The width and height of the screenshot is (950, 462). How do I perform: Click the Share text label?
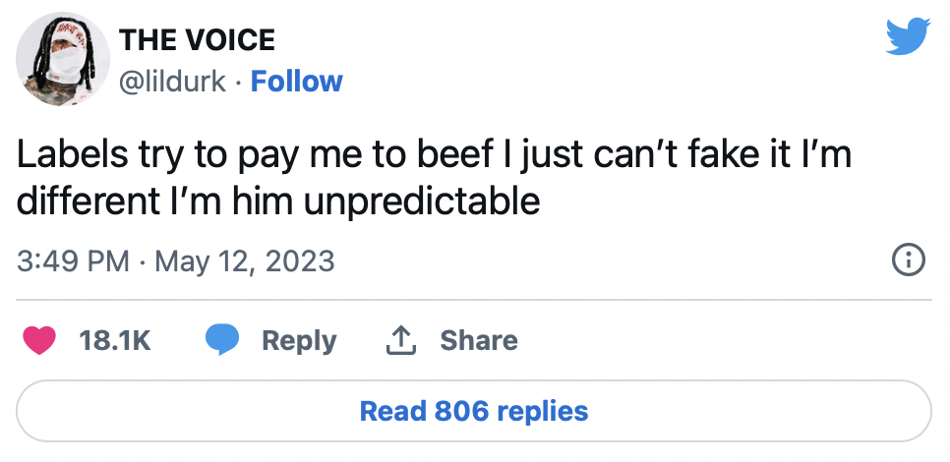[x=478, y=340]
